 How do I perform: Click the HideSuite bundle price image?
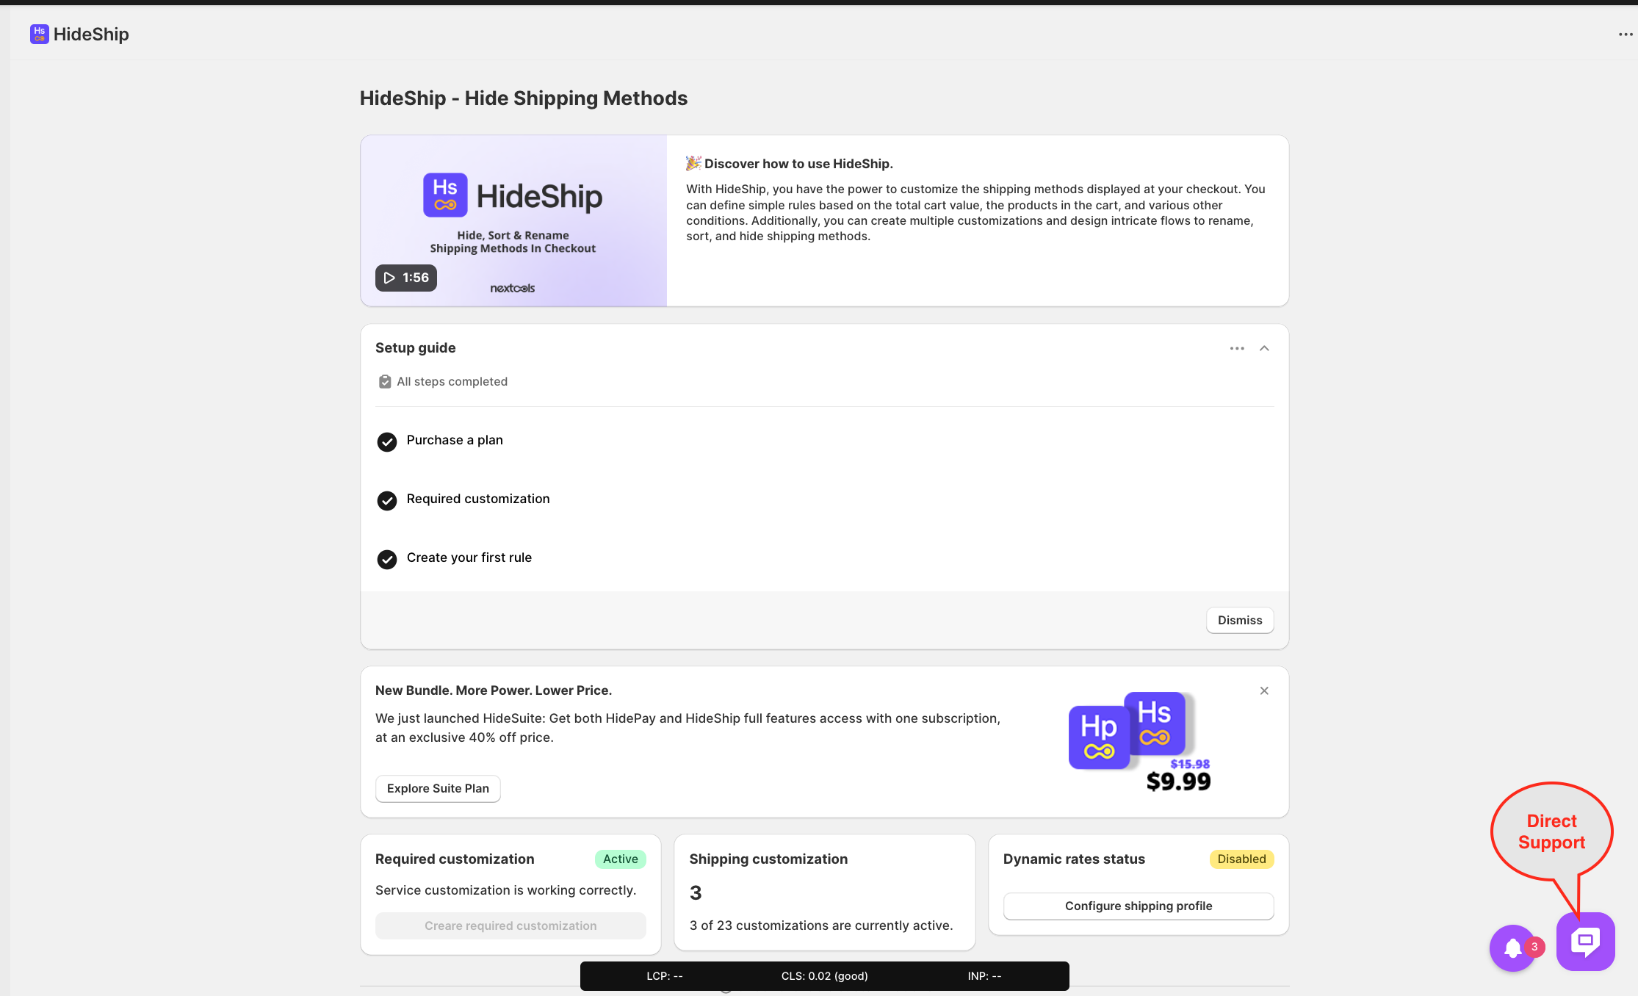click(1139, 741)
